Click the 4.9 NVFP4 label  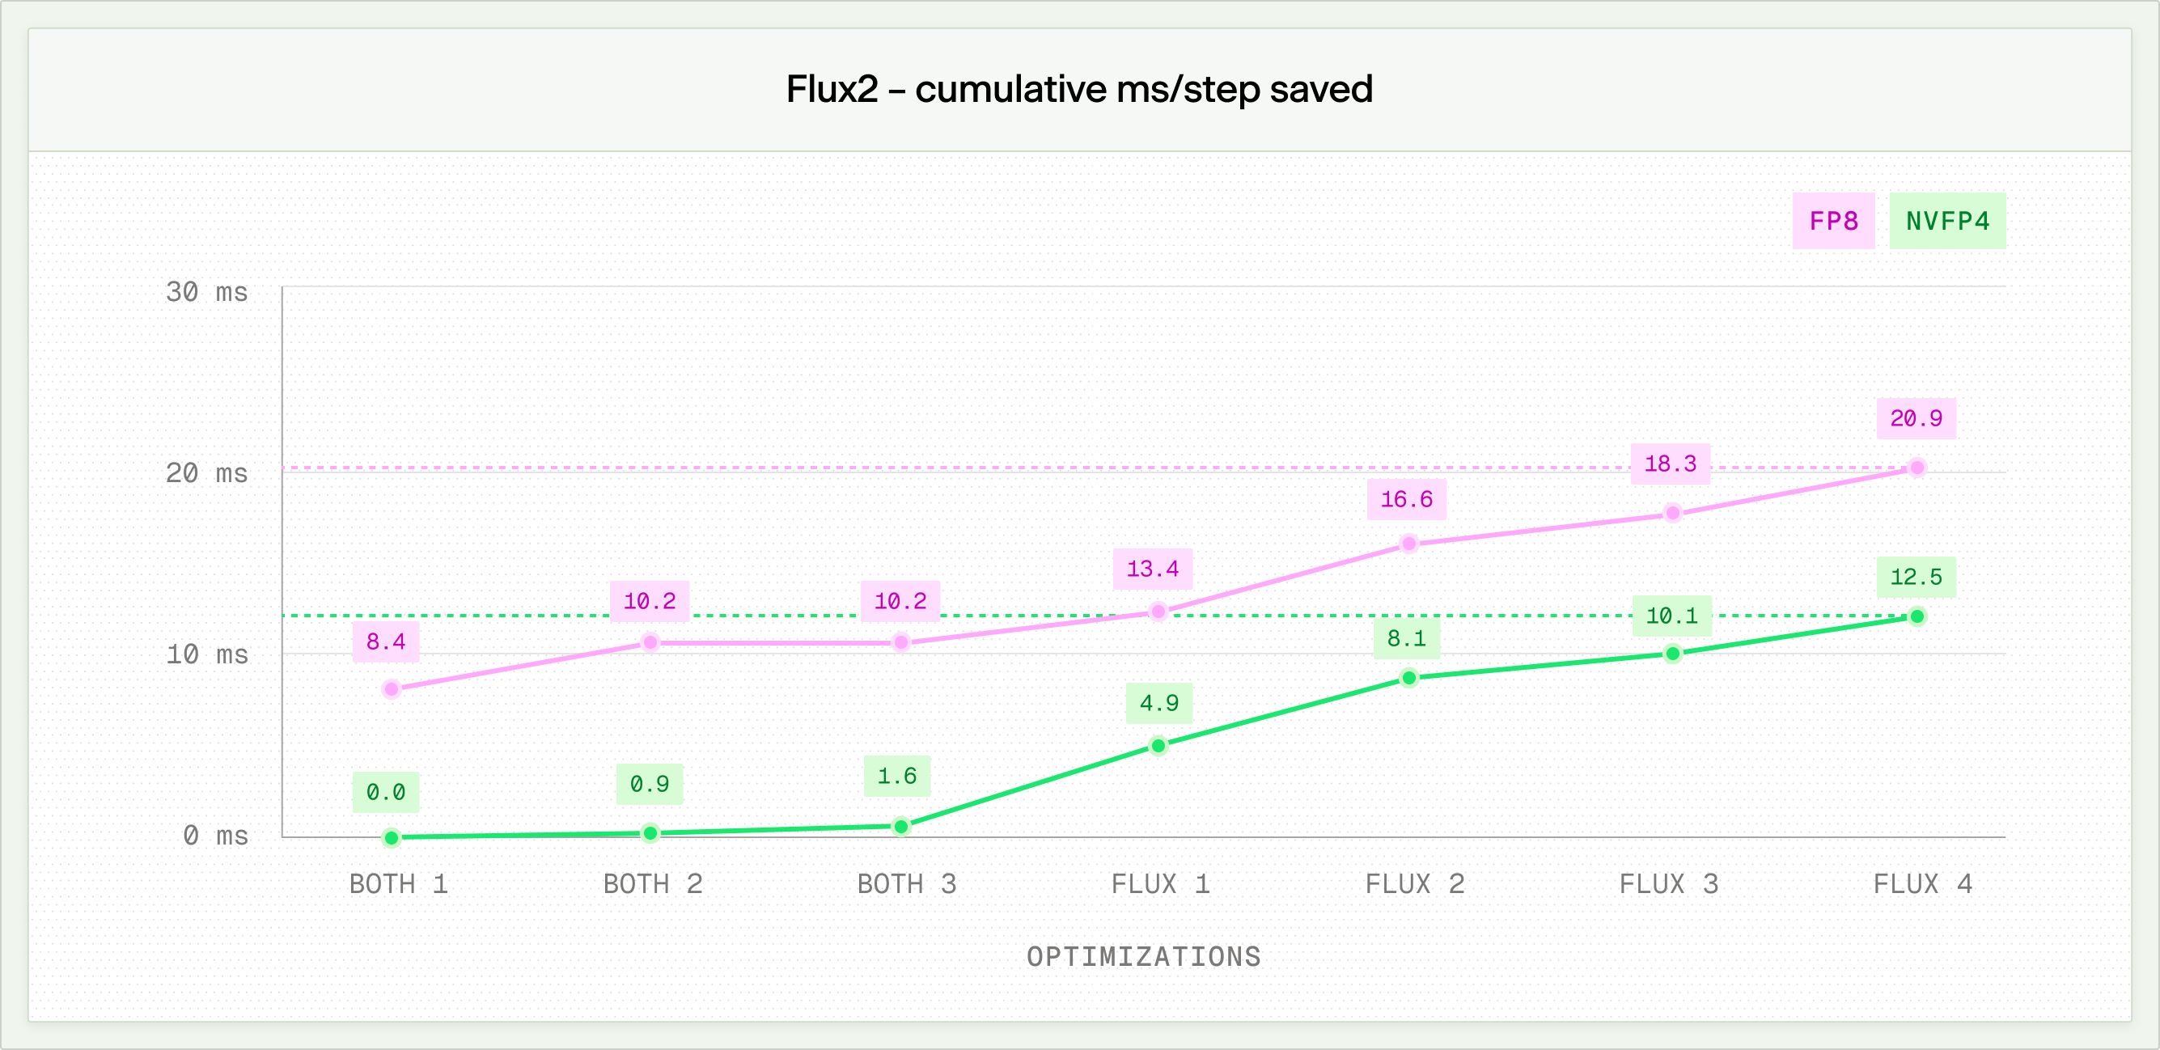[1158, 703]
